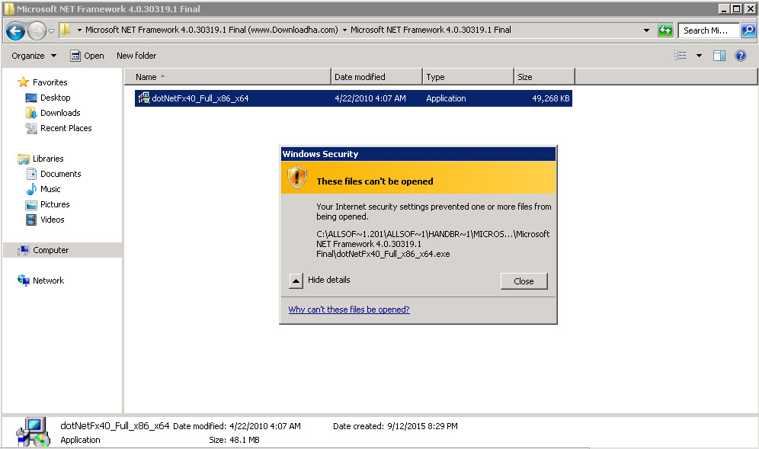Maximize the Explorer window
Screen dimensions: 759x449
pyautogui.click(x=736, y=8)
